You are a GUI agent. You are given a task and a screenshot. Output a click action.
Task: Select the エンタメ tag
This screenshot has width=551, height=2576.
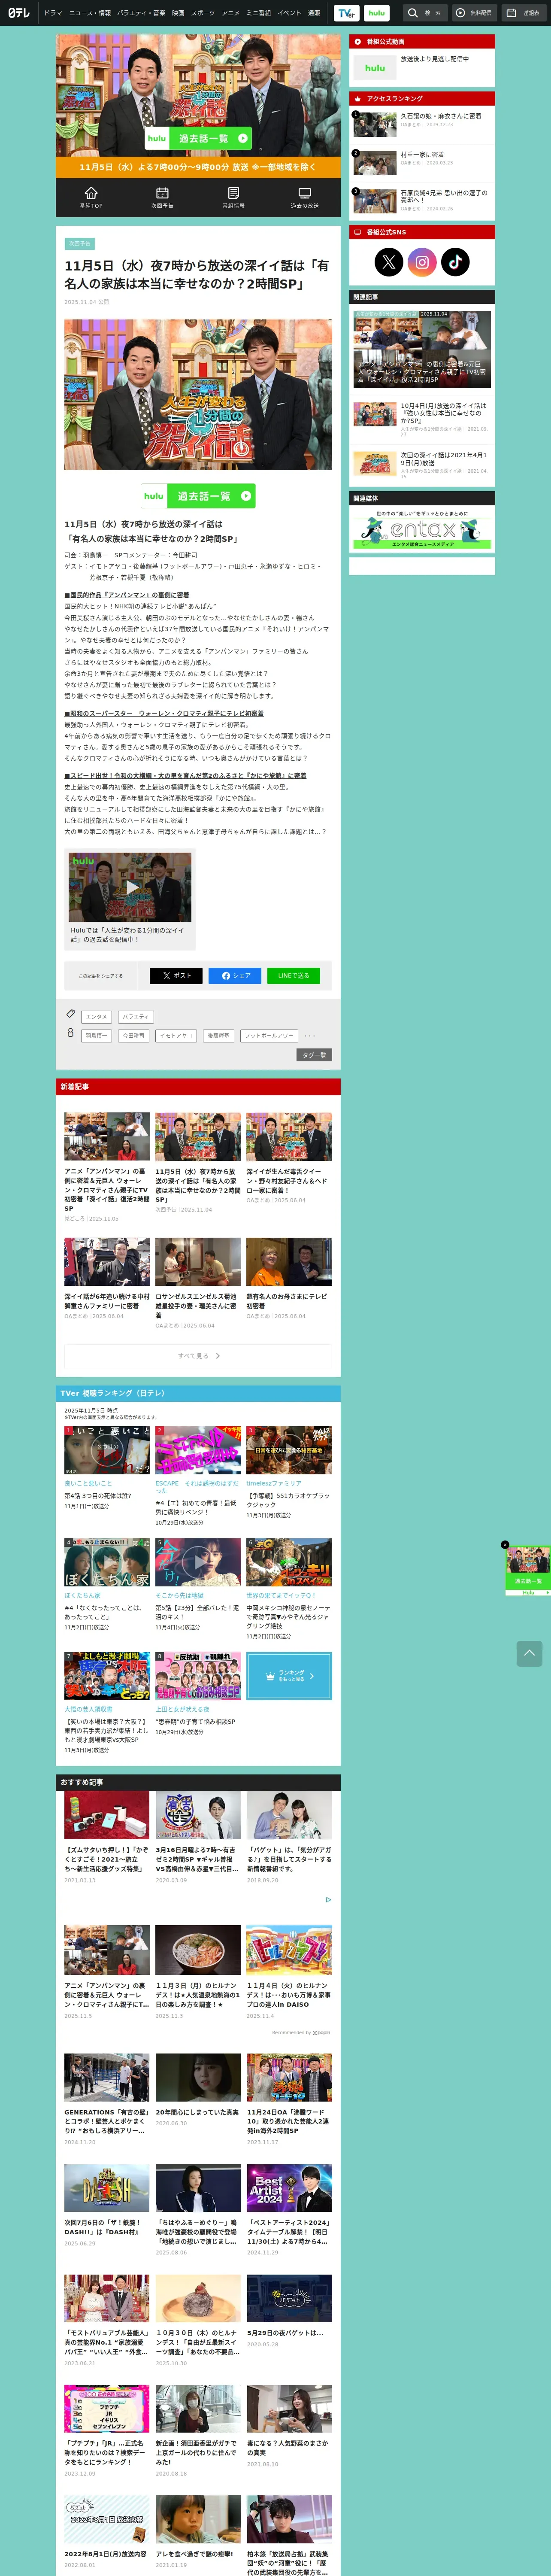point(96,1017)
